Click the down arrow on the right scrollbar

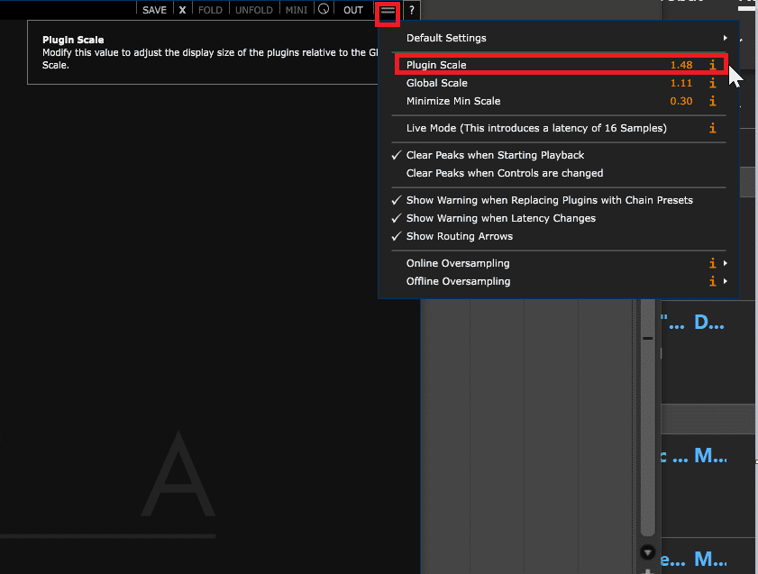648,551
